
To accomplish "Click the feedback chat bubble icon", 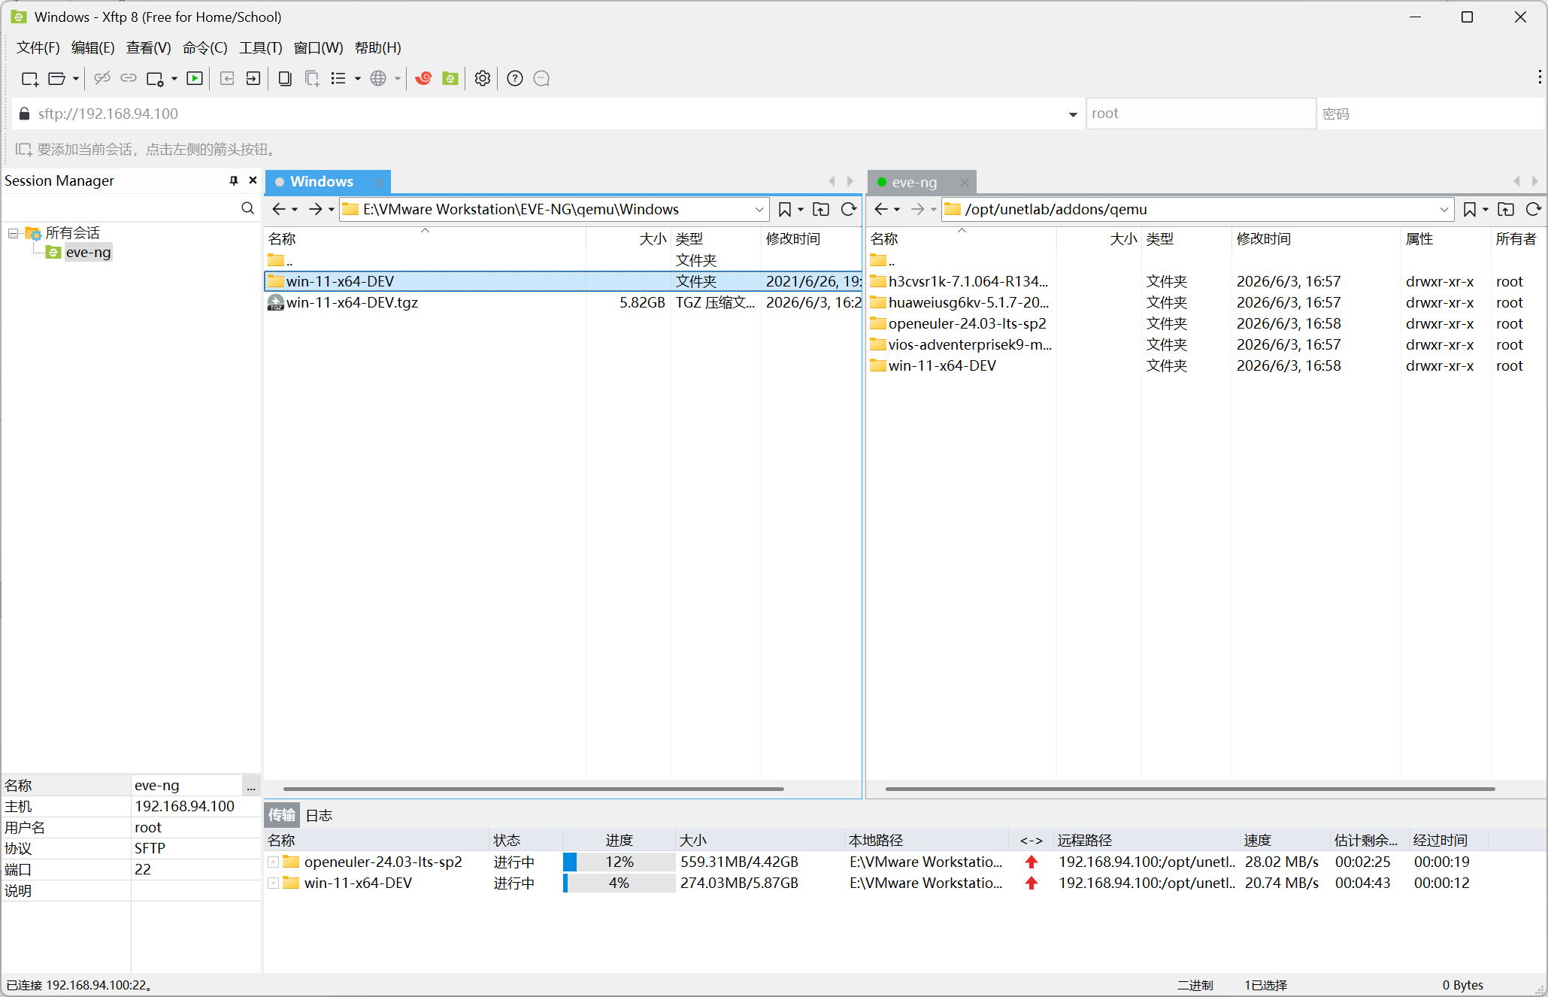I will (x=541, y=78).
